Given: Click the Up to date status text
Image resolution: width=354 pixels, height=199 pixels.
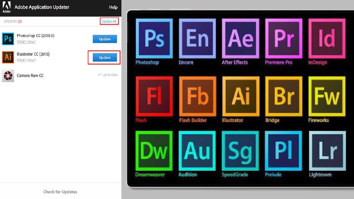Looking at the screenshot, I should [108, 75].
